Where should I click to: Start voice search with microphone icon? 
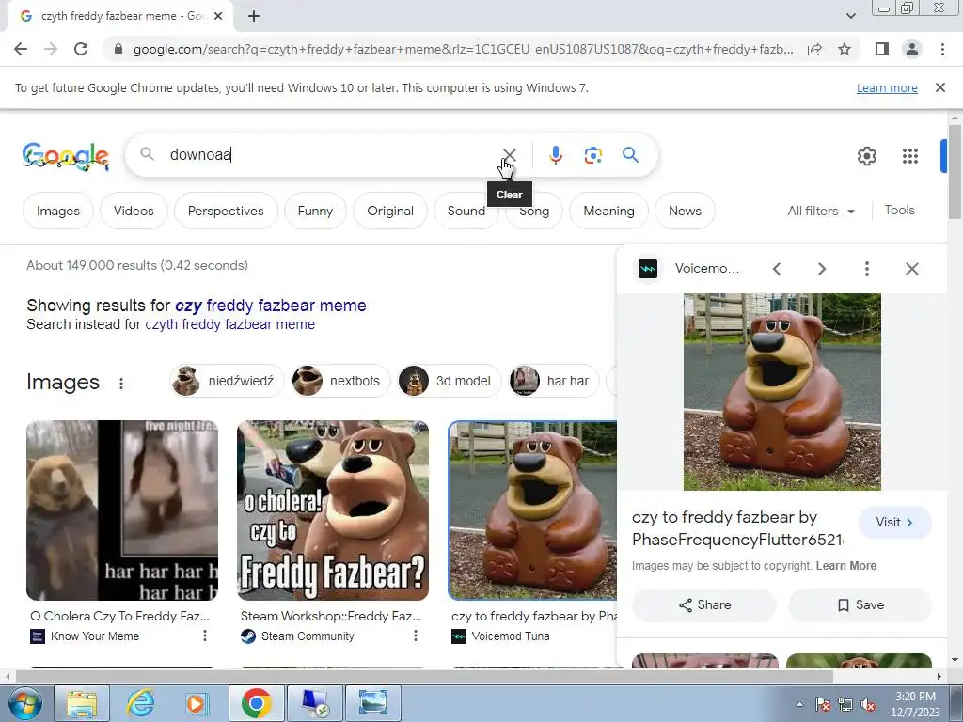tap(555, 155)
